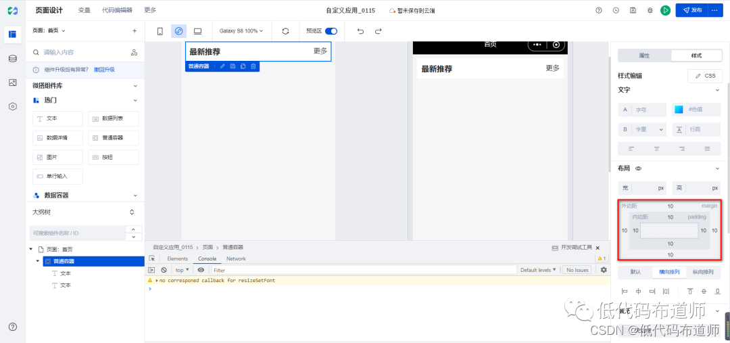The width and height of the screenshot is (730, 343).
Task: Switch to the 样式 style tab
Action: (696, 55)
